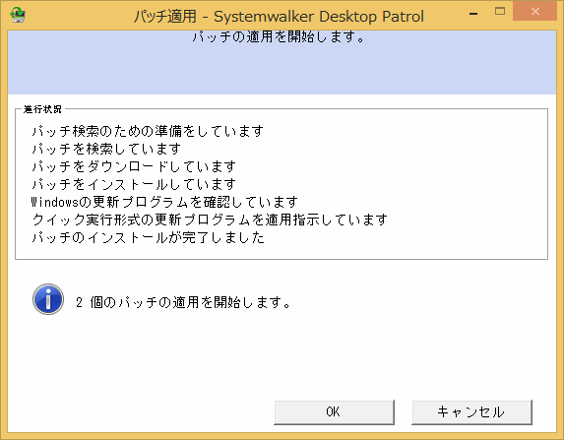Click the 進行状況 group box label
Viewport: 564px width, 440px height.
click(x=42, y=109)
